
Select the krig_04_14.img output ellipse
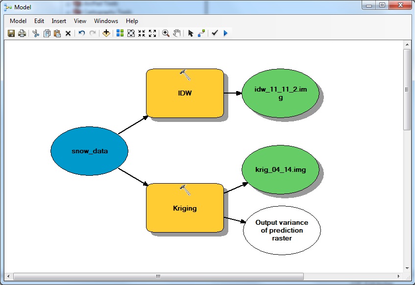click(x=281, y=170)
